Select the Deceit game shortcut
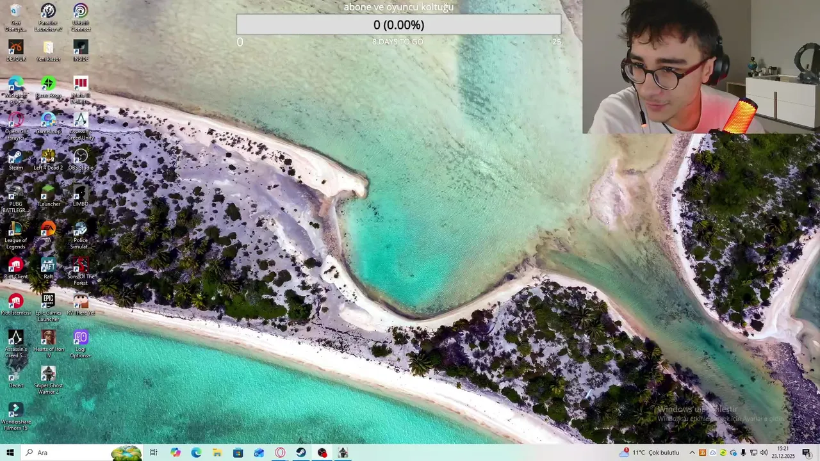820x461 pixels. point(15,377)
